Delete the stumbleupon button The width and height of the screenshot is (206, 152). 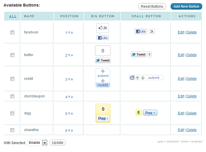192,96
